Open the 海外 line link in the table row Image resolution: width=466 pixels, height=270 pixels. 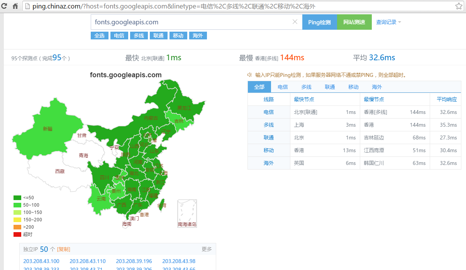(x=269, y=163)
